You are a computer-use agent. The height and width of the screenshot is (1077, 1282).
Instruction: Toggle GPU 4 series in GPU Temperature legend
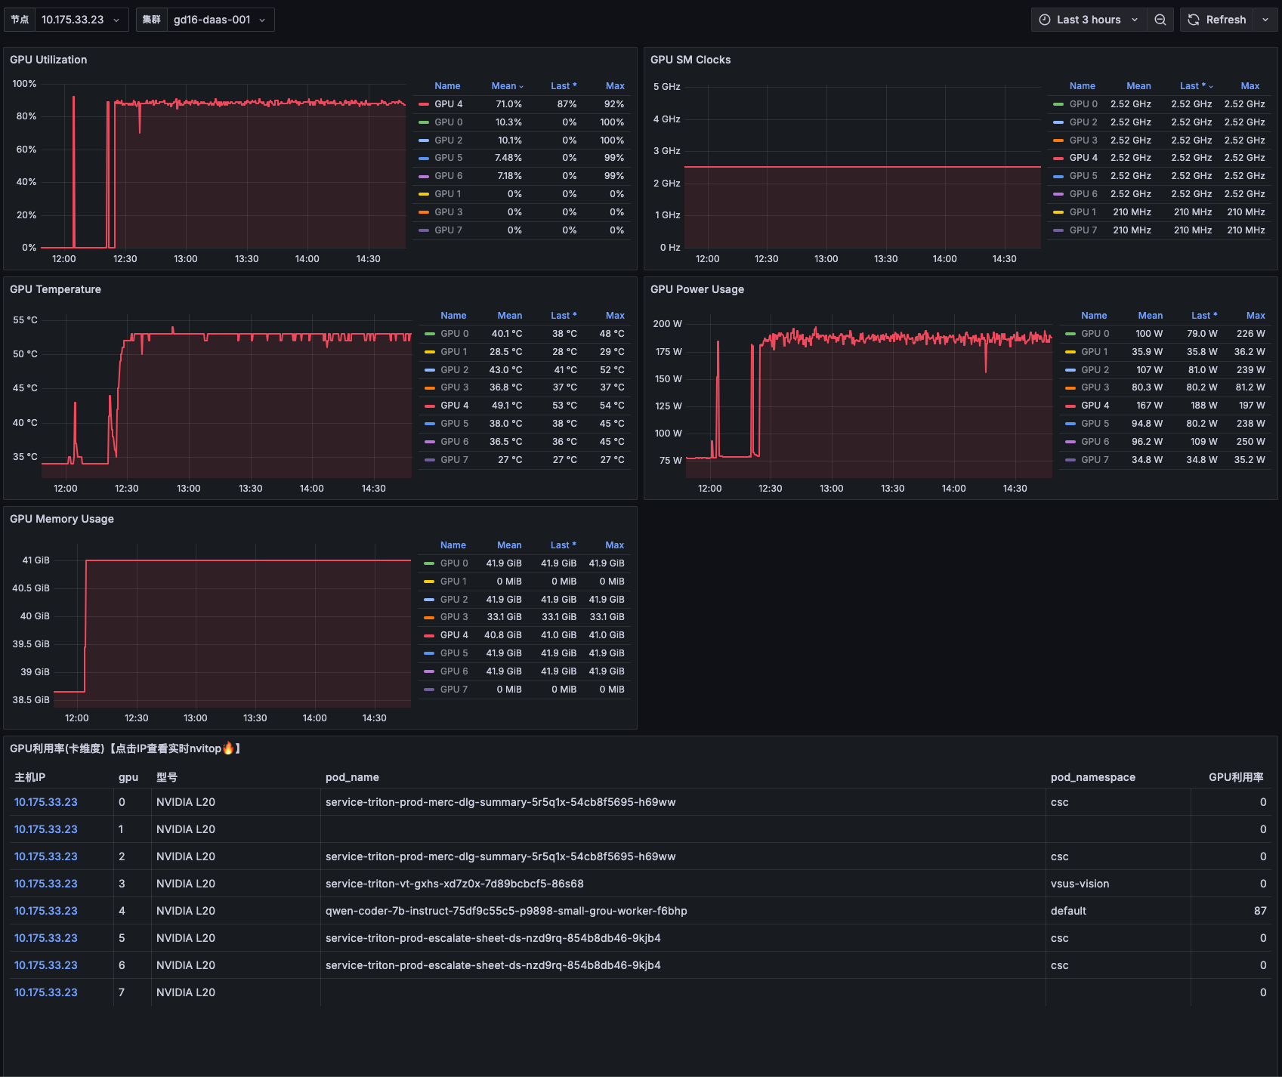pos(455,406)
